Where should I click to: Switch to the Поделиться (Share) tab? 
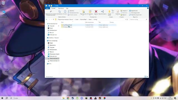coord(61,8)
